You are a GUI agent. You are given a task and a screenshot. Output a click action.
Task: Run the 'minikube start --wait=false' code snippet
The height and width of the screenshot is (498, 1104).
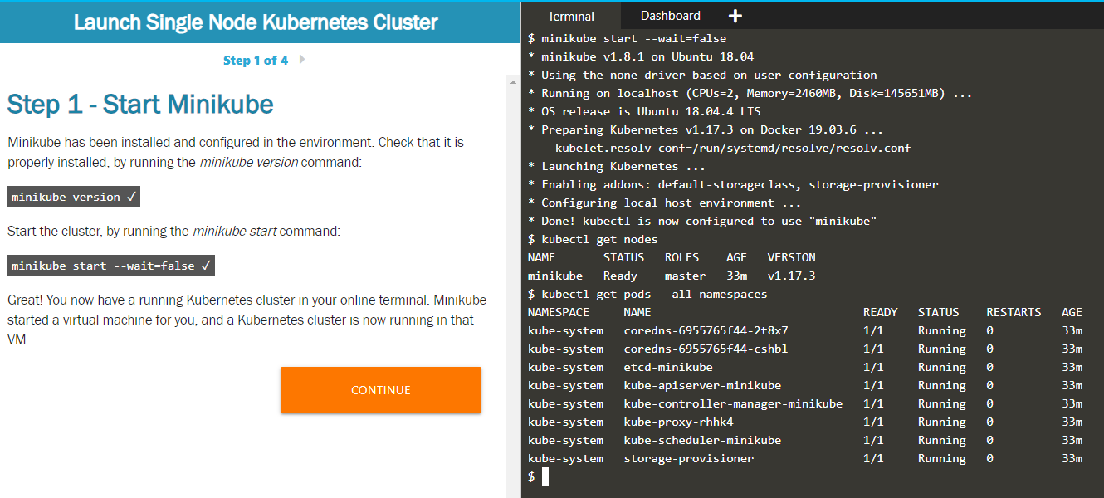coord(111,266)
